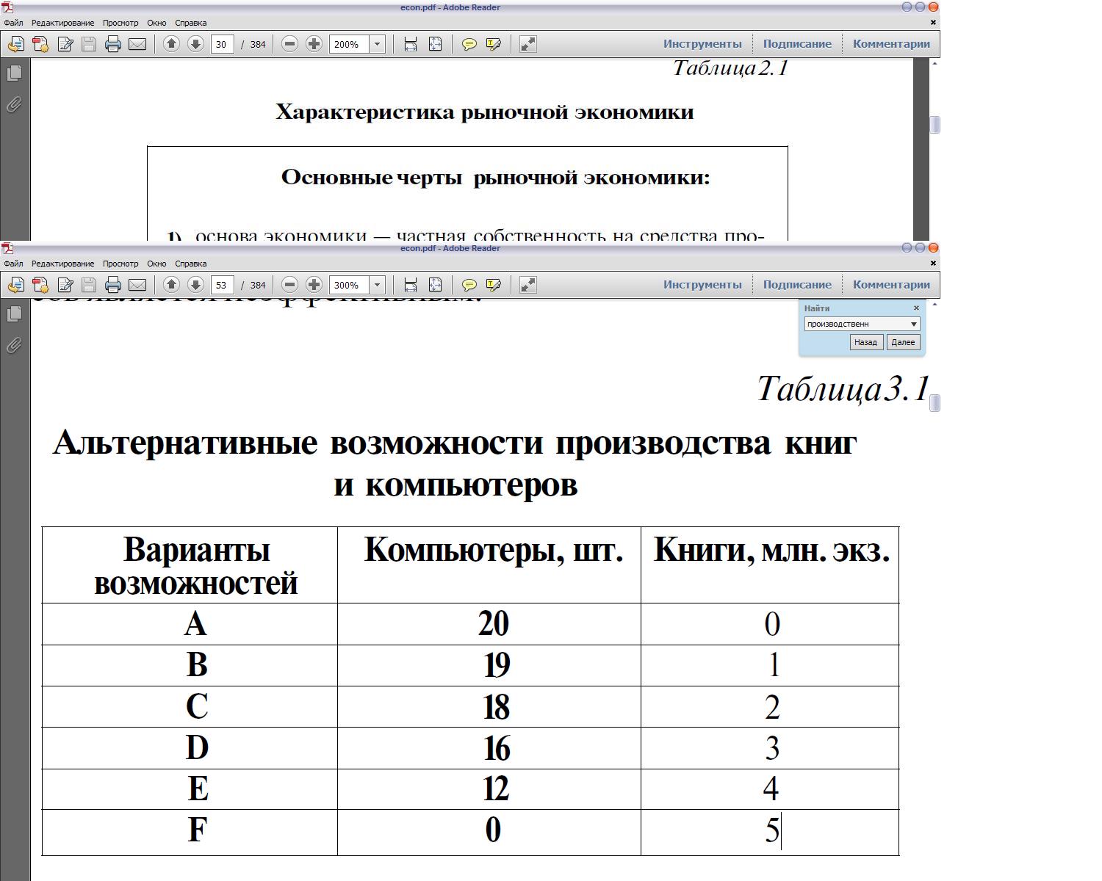Click fit-width scrolling icon in the page-53 window
Viewport: 1102px width, 881px height.
coord(411,285)
